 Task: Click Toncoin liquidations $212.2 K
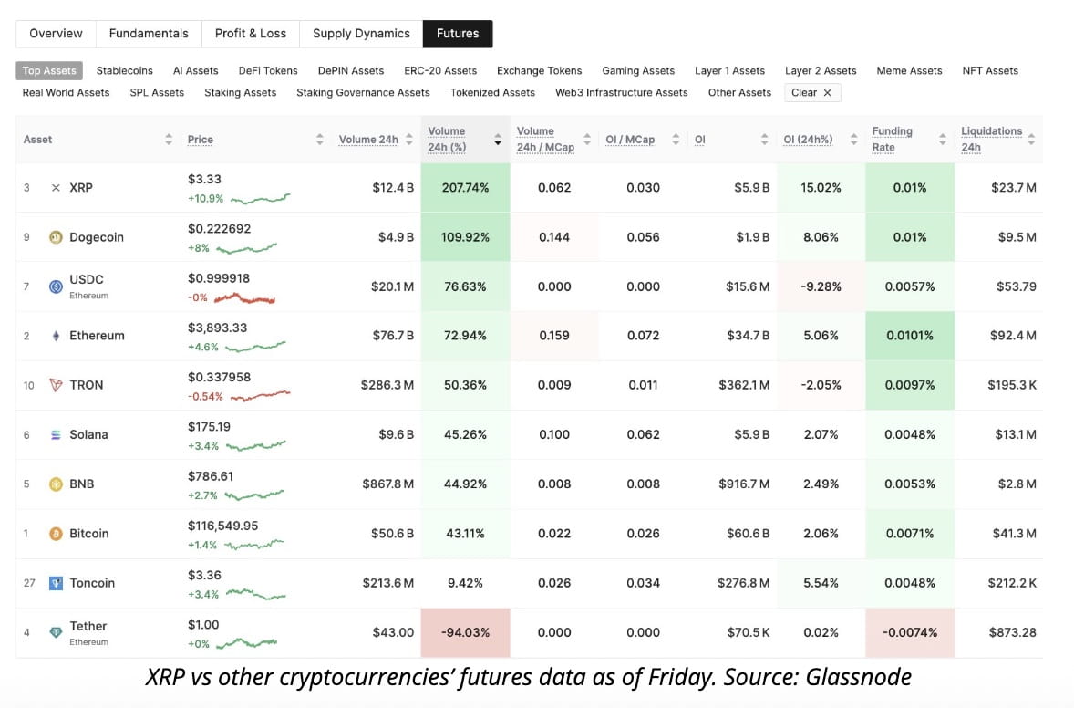click(1012, 583)
